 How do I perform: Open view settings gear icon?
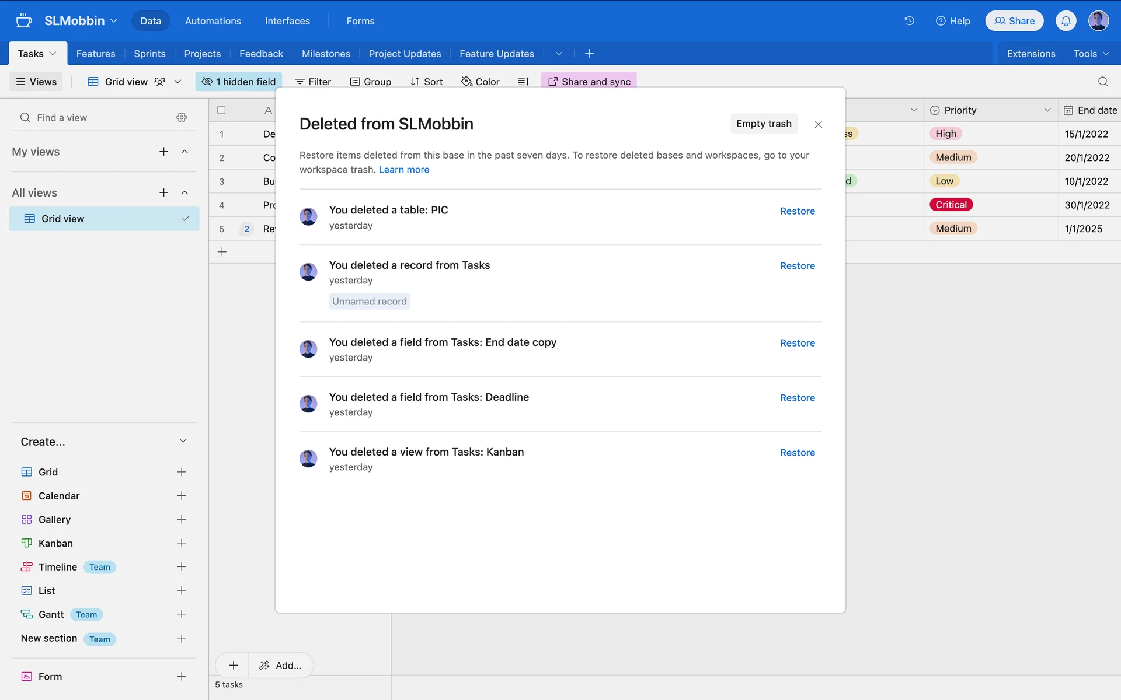click(x=182, y=118)
